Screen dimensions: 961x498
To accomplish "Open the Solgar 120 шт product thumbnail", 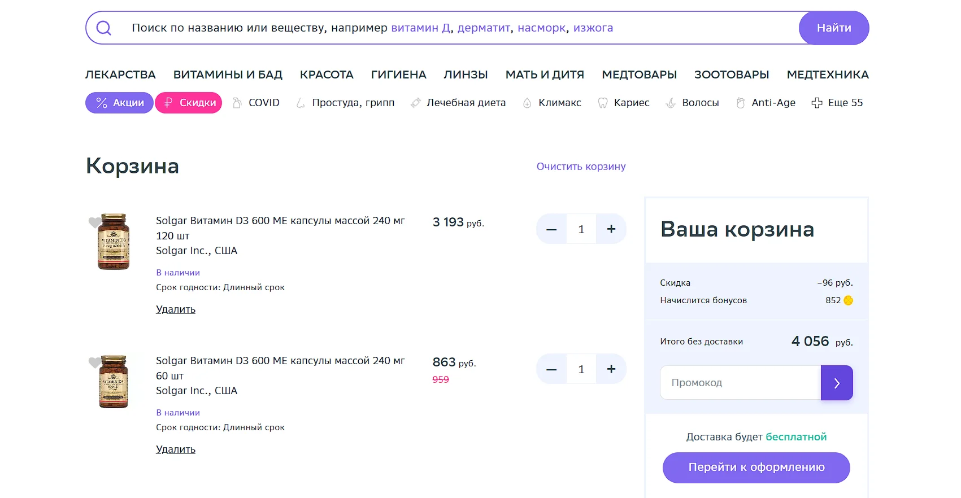I will tap(114, 242).
